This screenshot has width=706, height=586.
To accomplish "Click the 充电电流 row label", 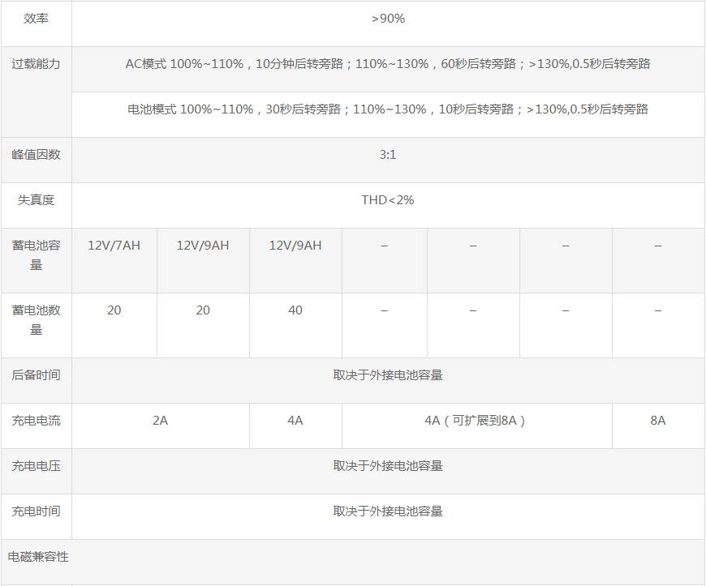I will coord(36,421).
